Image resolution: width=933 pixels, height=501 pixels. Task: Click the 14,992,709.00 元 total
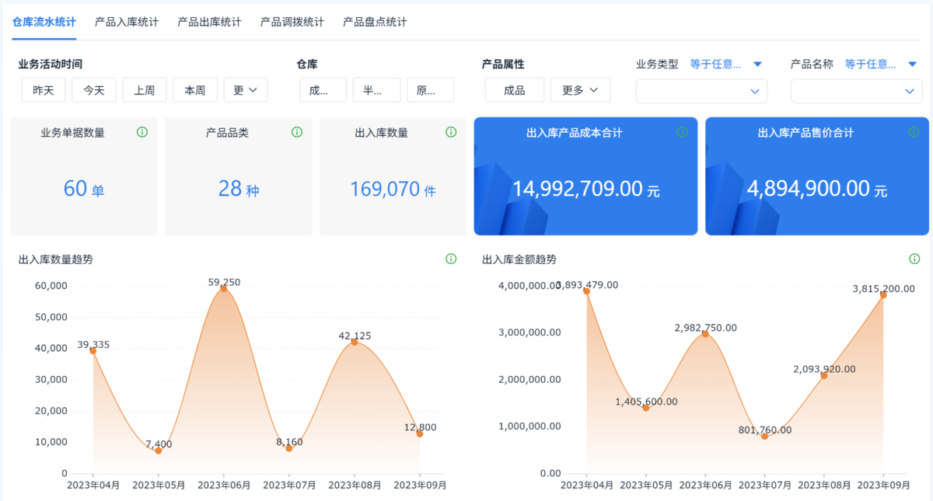click(x=586, y=188)
